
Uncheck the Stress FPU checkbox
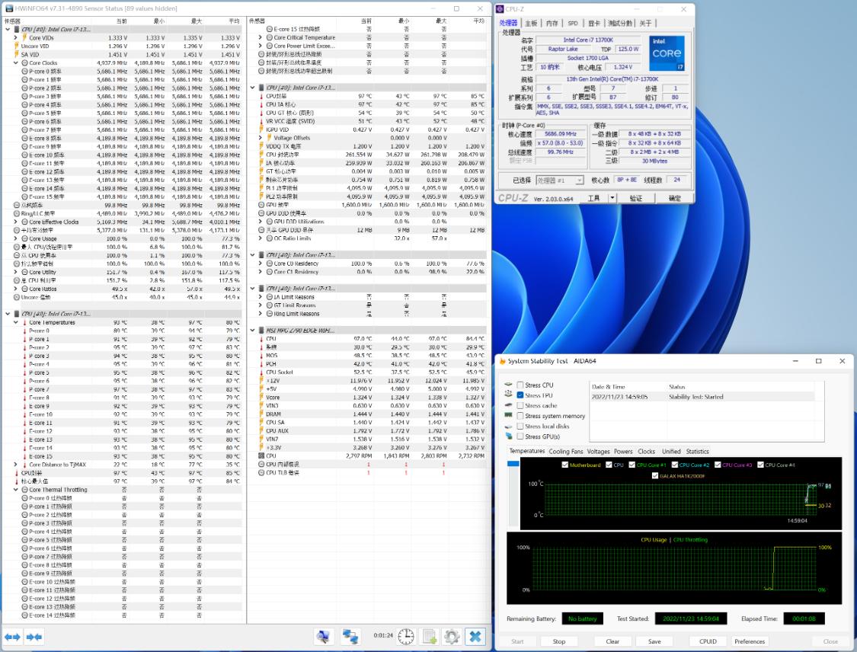point(520,395)
